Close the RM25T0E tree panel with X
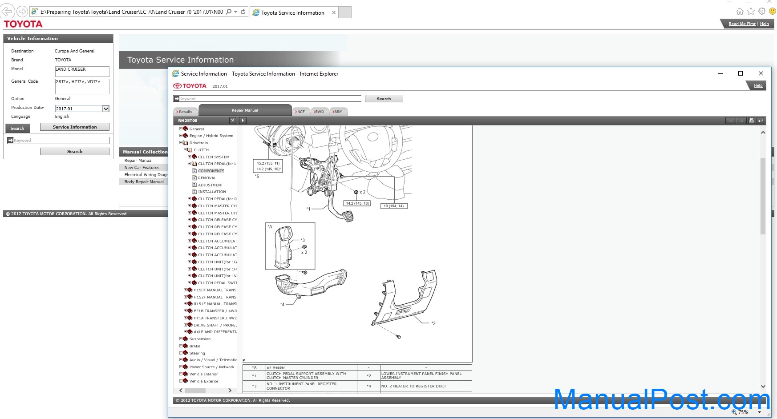 tap(233, 121)
